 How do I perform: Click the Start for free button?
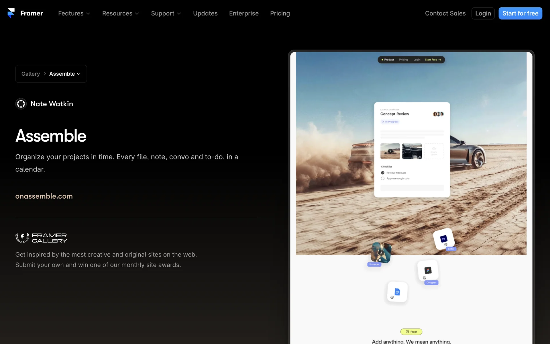pyautogui.click(x=520, y=13)
